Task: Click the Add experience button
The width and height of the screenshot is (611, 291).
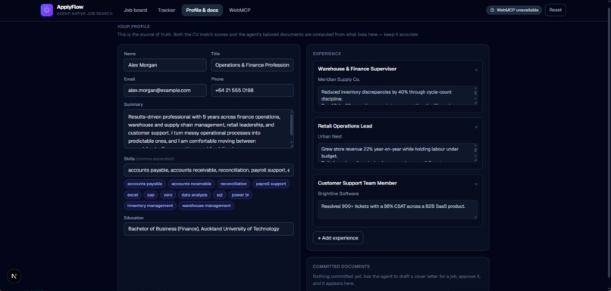Action: pos(338,238)
